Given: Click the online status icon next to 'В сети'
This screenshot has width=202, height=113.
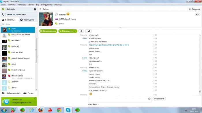Looking at the screenshot, I should click(56, 24).
